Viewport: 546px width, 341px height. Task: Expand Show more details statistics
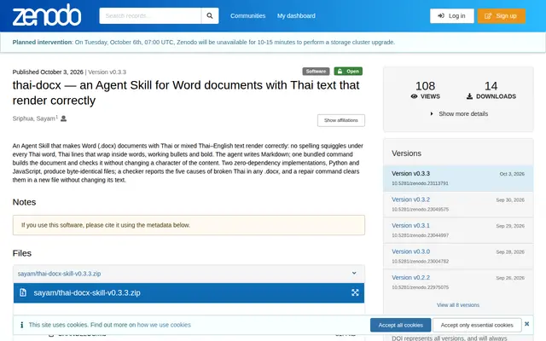(459, 113)
